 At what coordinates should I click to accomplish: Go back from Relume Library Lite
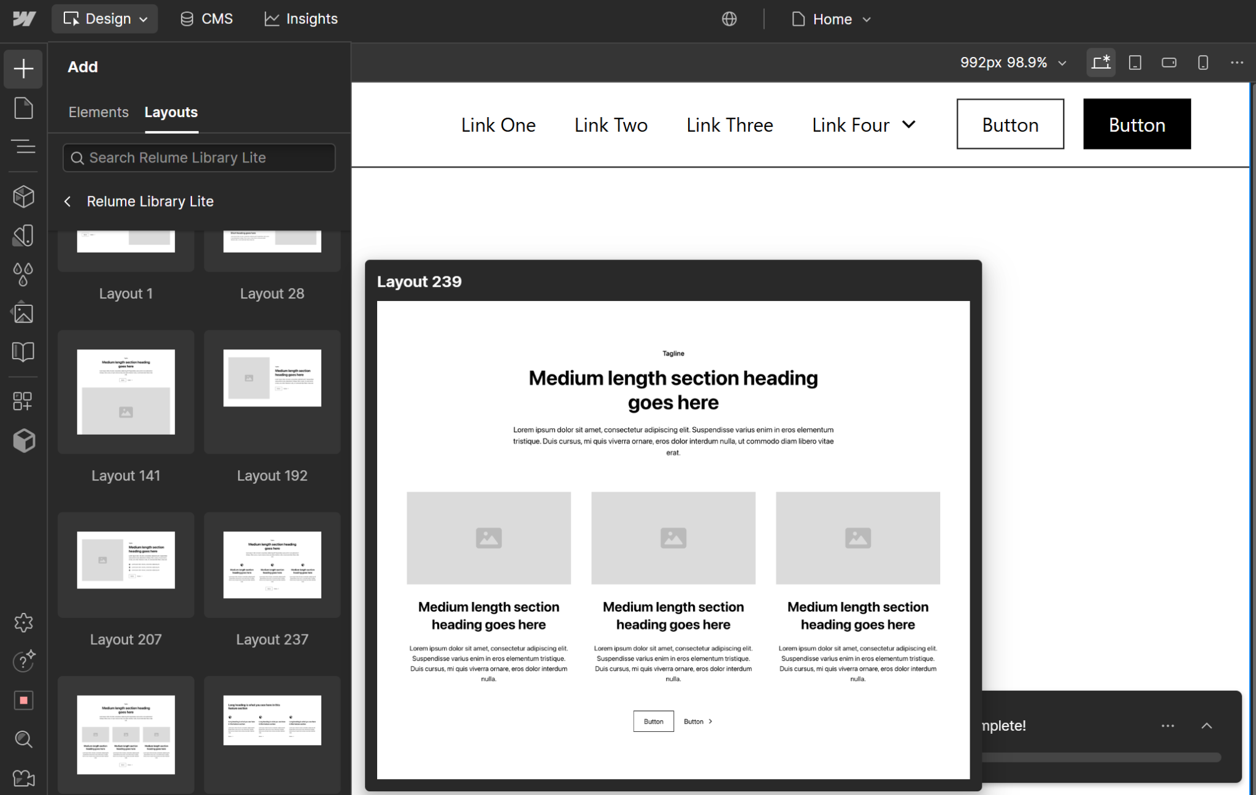click(67, 202)
